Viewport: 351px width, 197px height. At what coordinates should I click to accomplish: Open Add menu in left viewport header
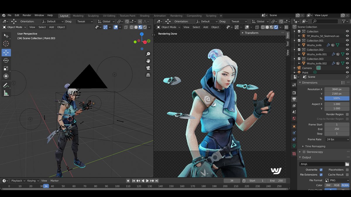[51, 27]
